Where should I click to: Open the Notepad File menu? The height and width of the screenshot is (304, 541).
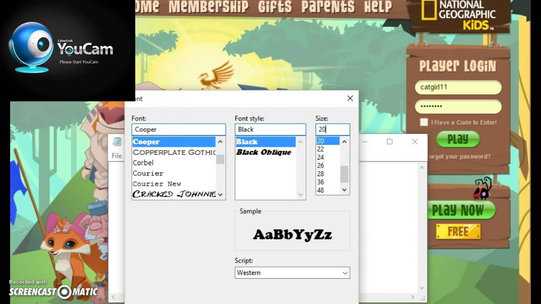(x=117, y=156)
